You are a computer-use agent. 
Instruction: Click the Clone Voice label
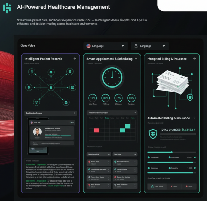pyautogui.click(x=28, y=46)
